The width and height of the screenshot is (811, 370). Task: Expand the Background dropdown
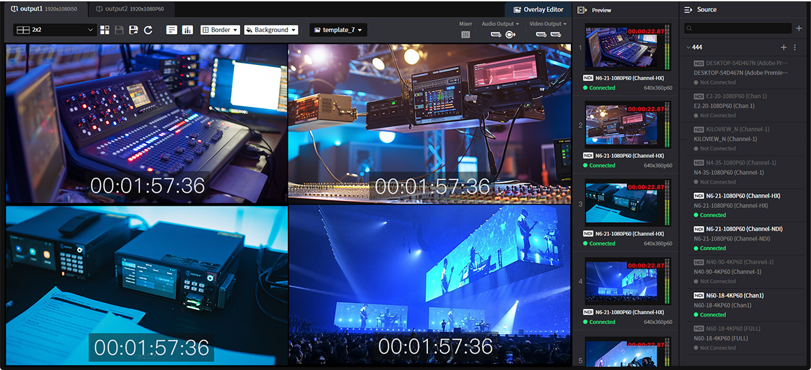click(271, 30)
